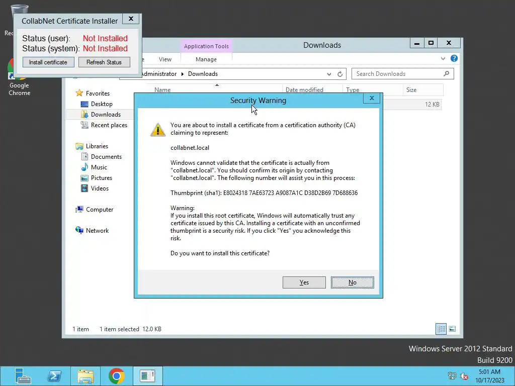
Task: Open Recent places in the navigation pane
Action: tap(109, 125)
